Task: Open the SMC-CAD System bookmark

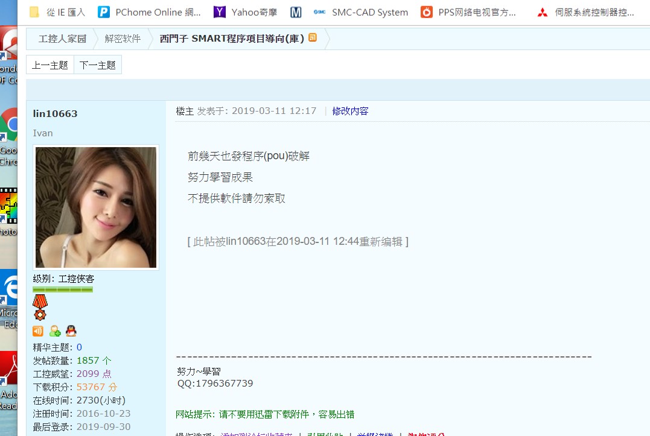Action: point(361,12)
